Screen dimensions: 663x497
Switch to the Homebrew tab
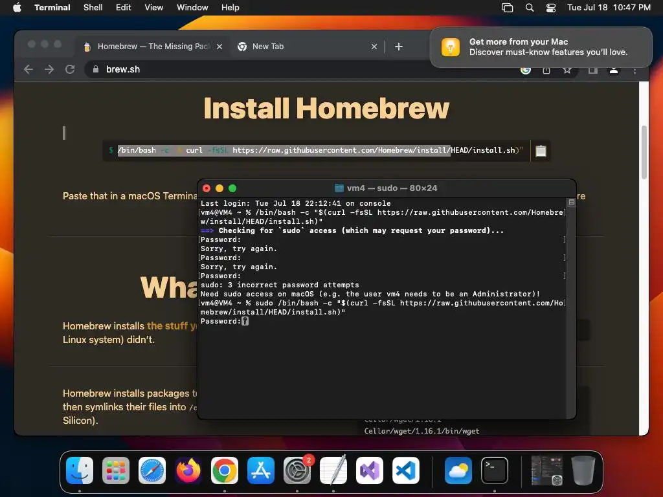pyautogui.click(x=153, y=47)
